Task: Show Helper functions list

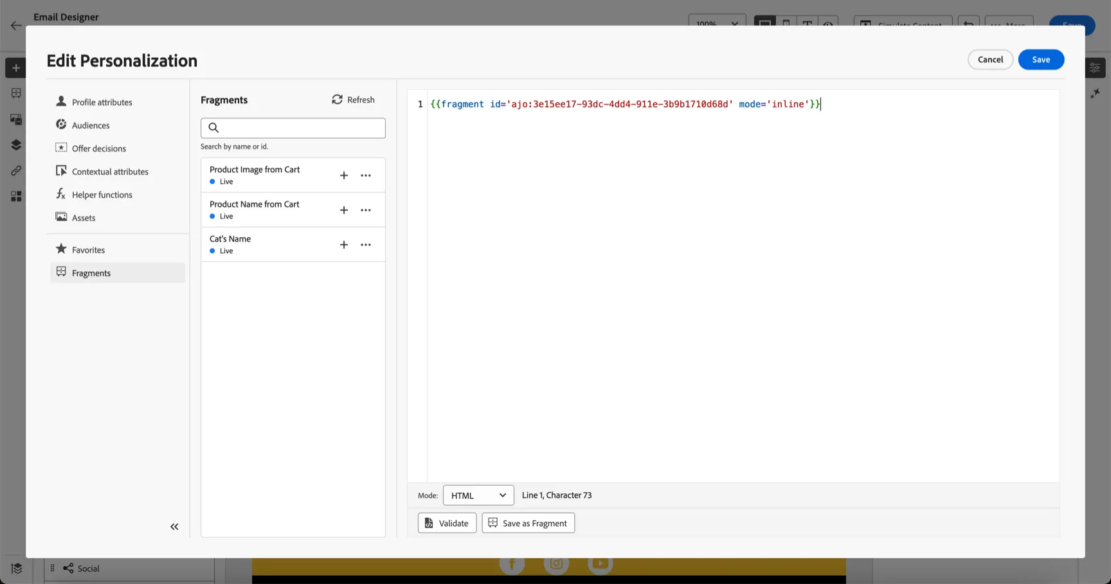Action: [118, 195]
